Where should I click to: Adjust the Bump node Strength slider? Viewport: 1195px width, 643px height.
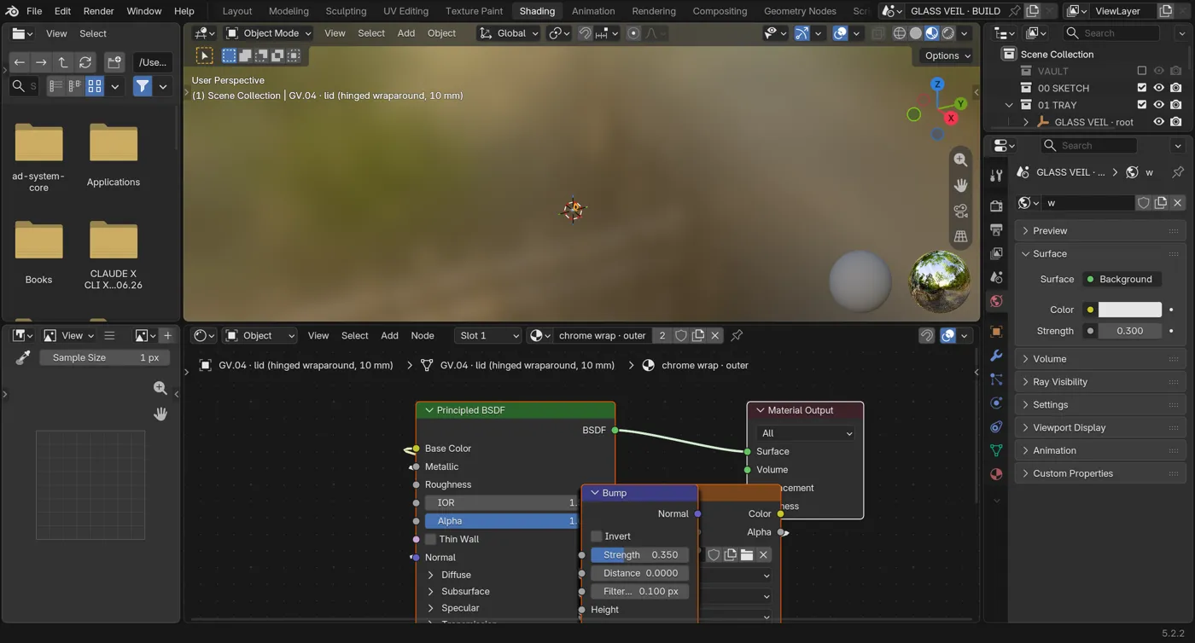[640, 554]
